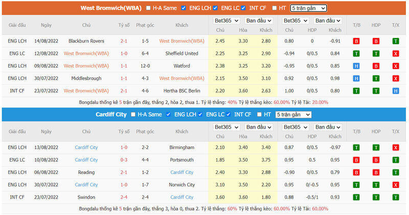Uncheck INT CF filter for West Bromwich

coord(243,8)
